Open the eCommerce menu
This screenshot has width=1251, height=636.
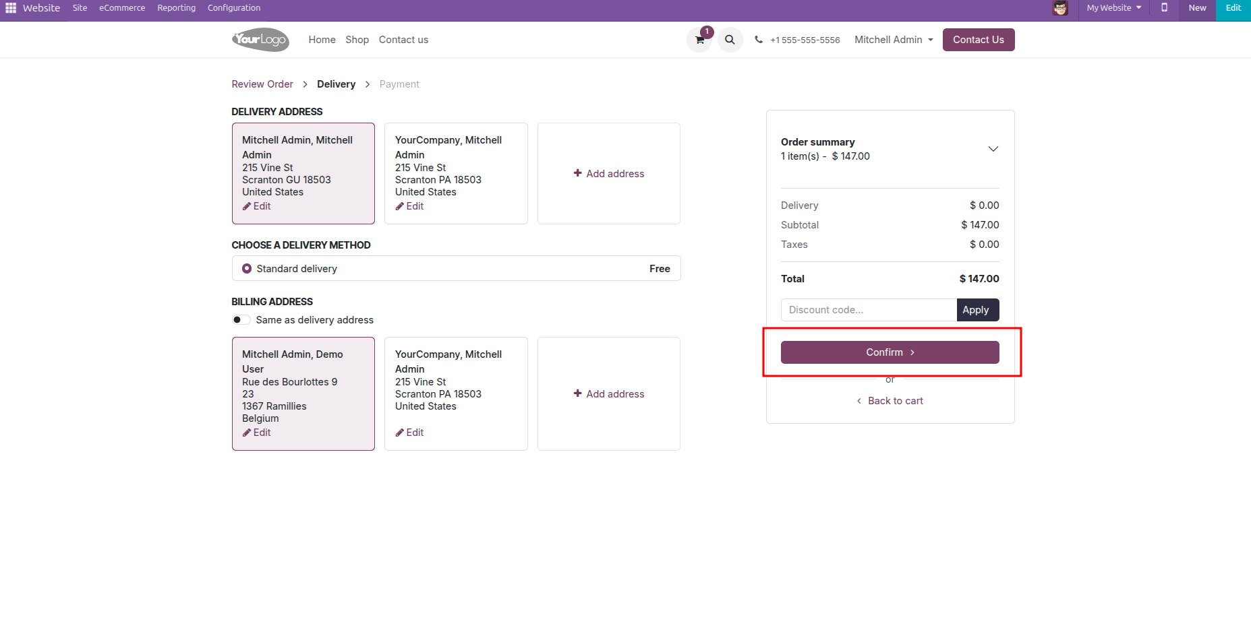[122, 8]
